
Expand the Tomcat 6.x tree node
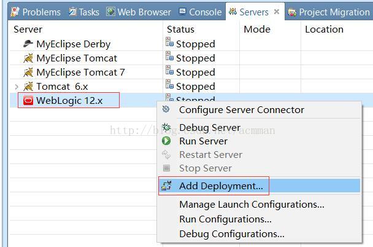tap(17, 87)
